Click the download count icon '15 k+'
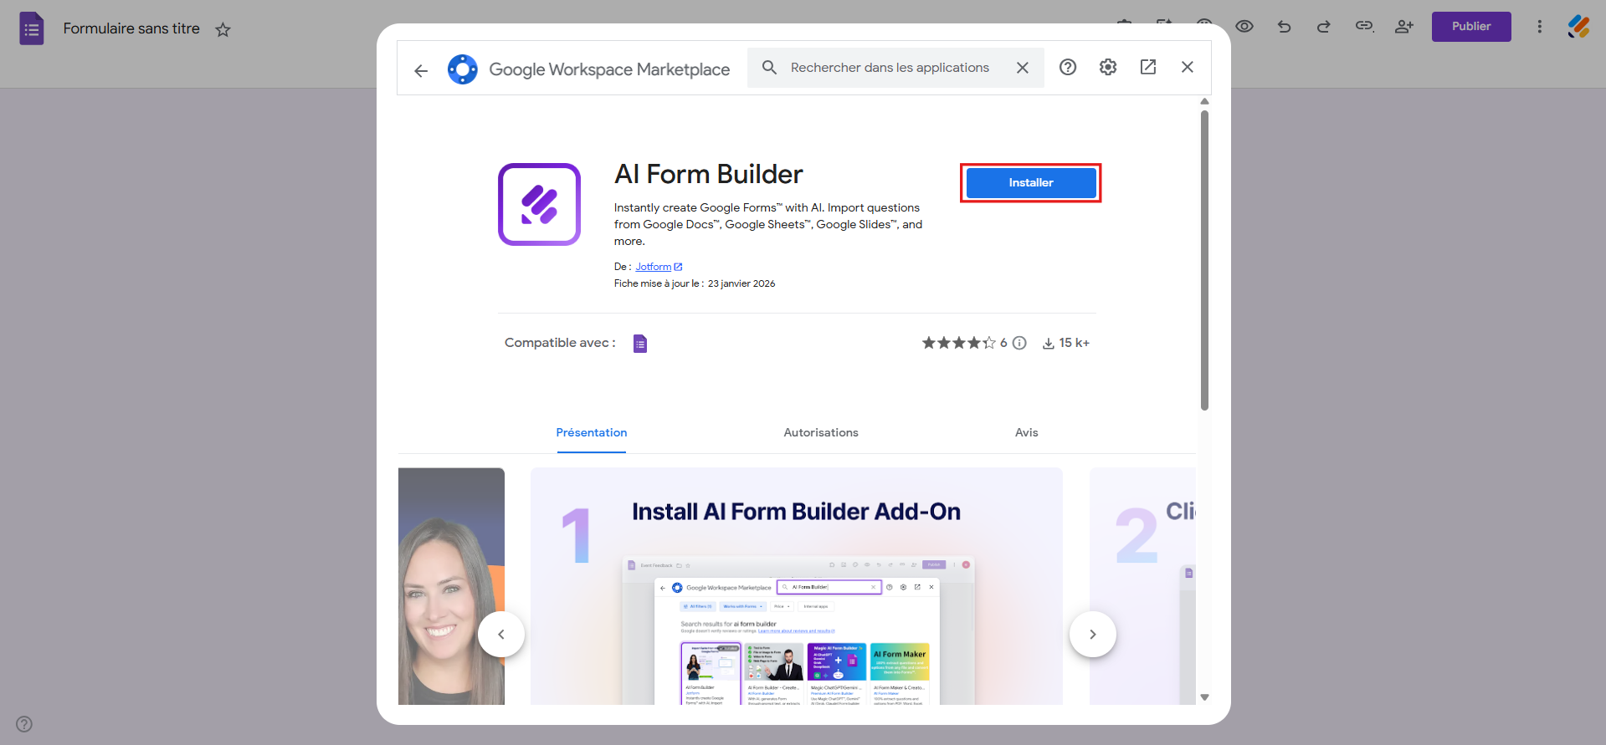The width and height of the screenshot is (1606, 745). (1048, 344)
